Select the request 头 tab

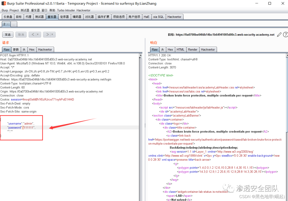[24, 49]
